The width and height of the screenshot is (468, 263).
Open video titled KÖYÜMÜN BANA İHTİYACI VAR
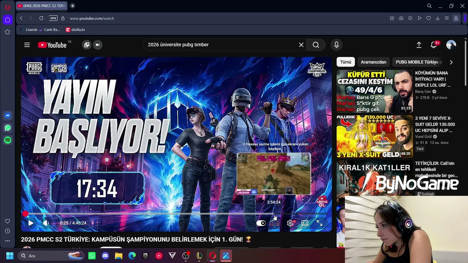[x=433, y=79]
